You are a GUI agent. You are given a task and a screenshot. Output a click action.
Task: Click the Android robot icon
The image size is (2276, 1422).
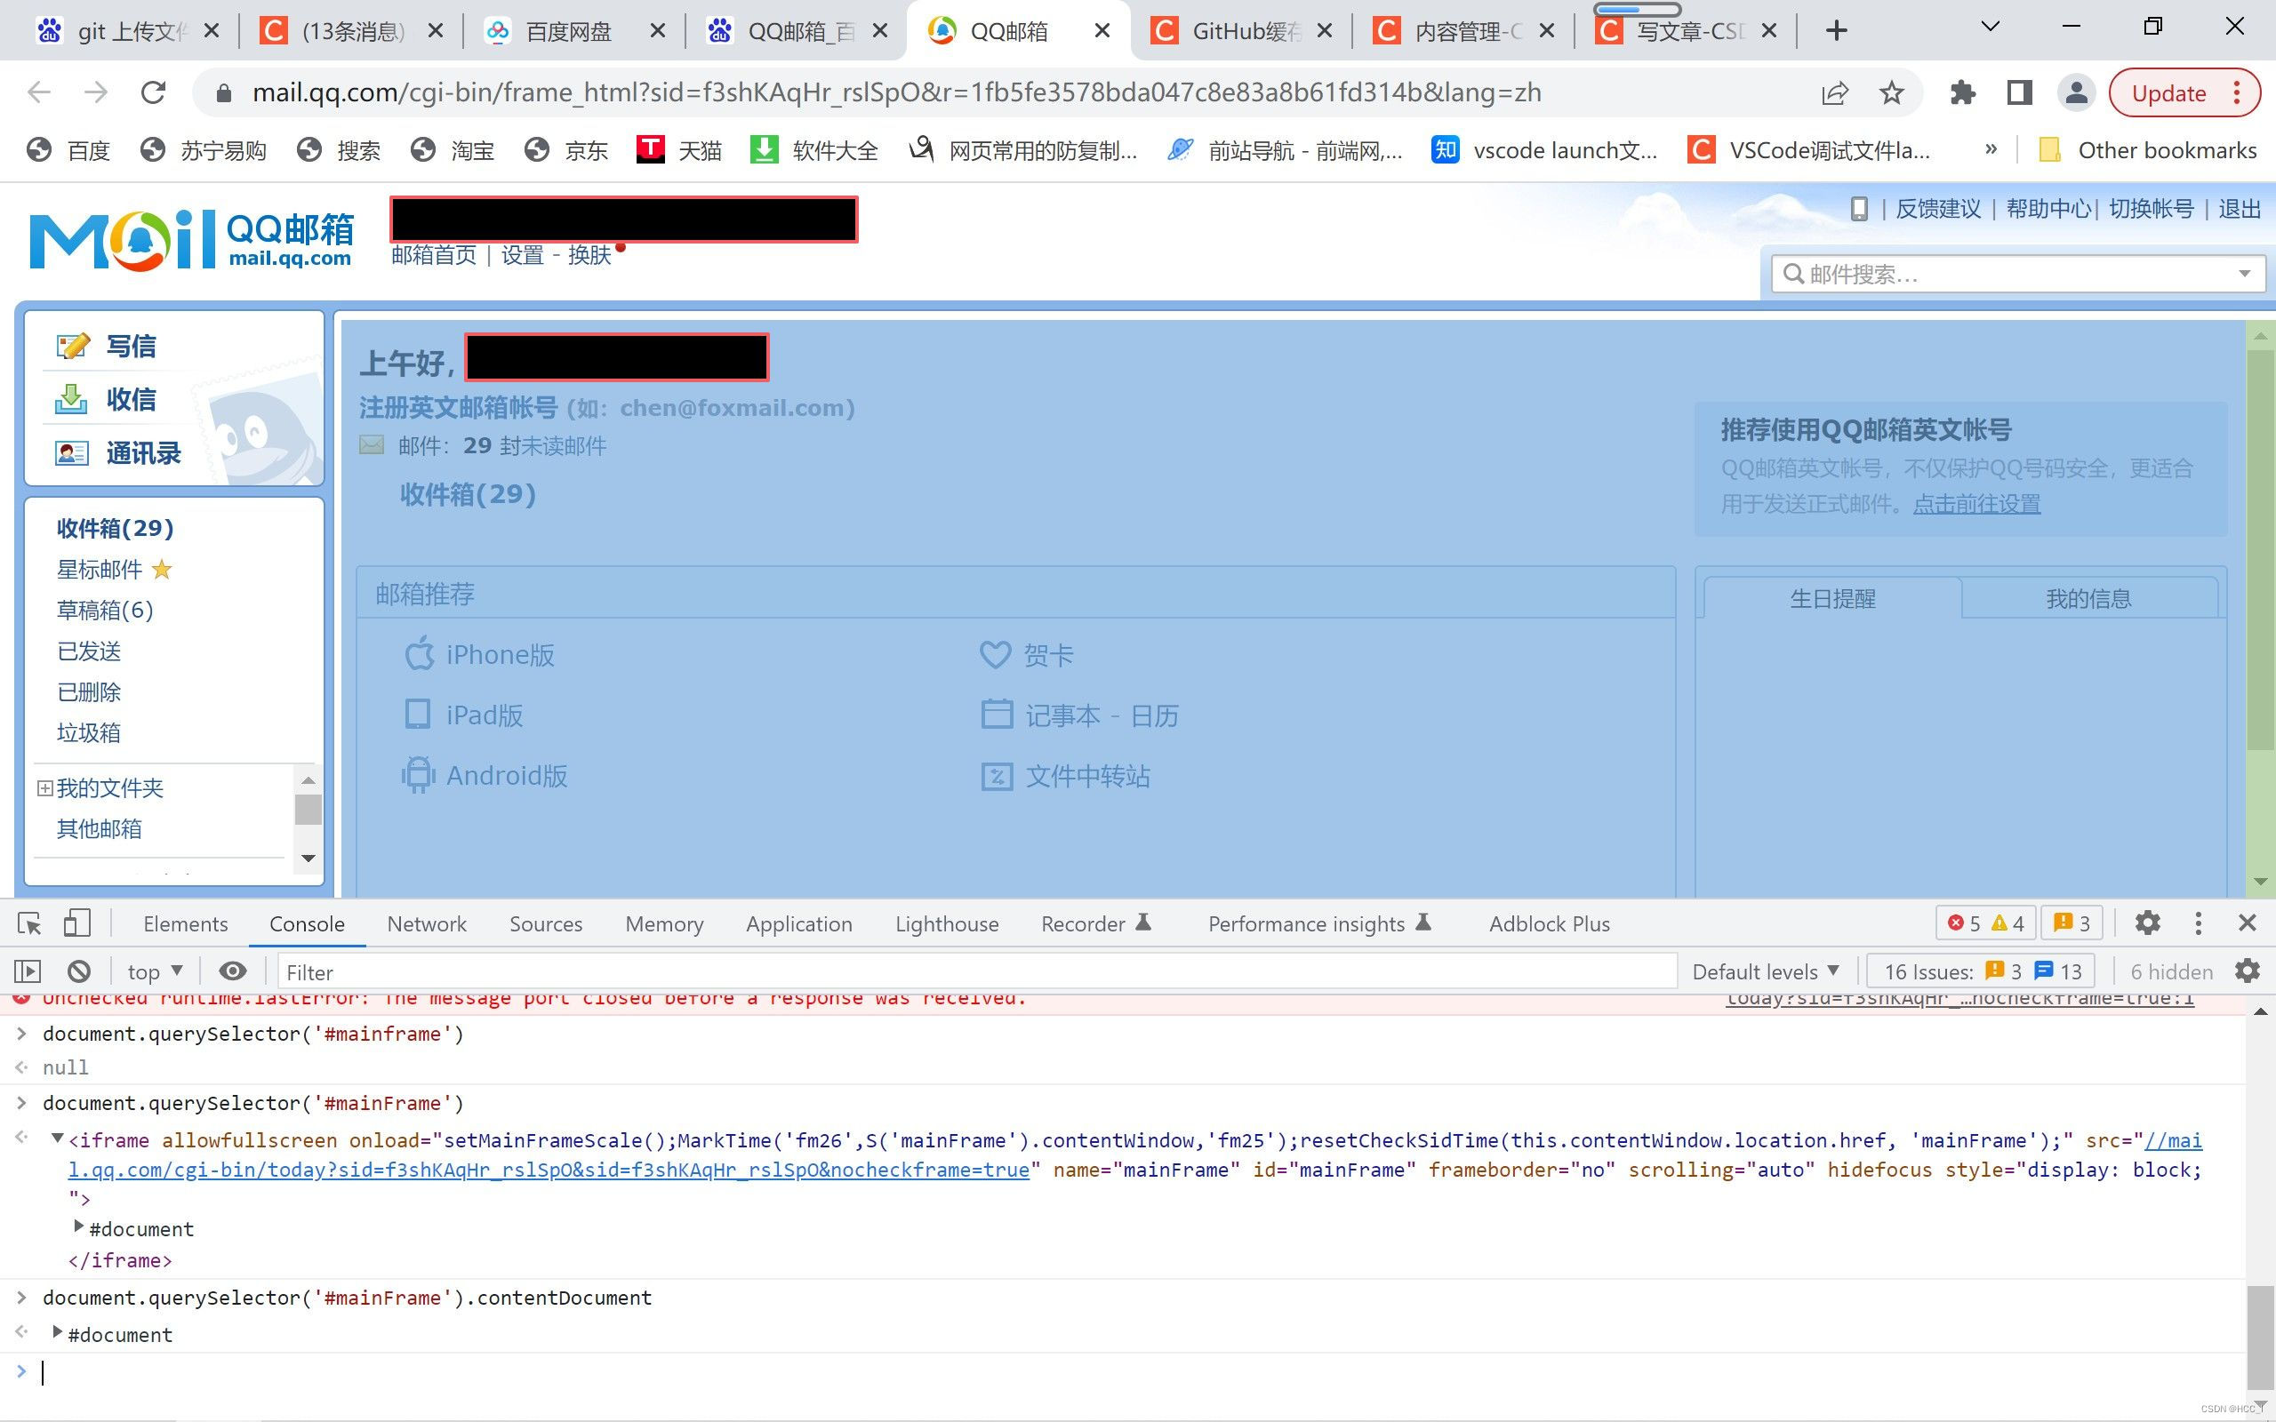coord(419,775)
